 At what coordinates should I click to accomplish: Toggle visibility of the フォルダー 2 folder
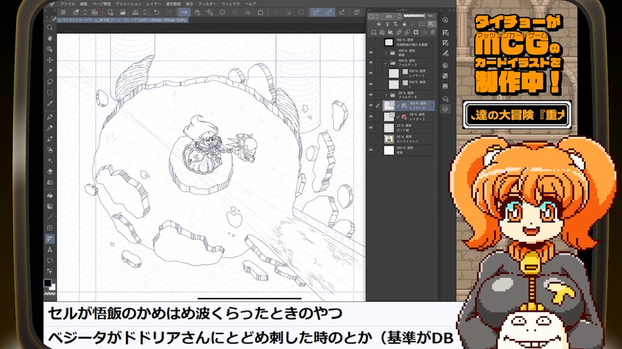coord(371,63)
